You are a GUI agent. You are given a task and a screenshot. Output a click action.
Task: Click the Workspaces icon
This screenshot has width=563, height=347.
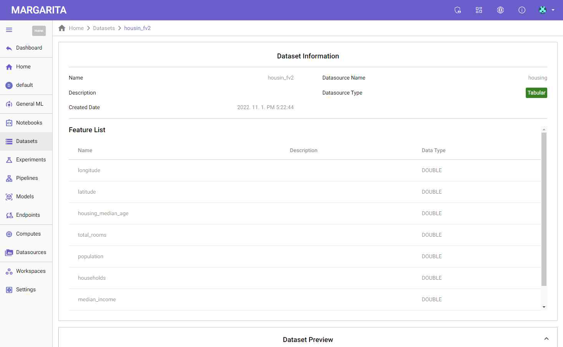pyautogui.click(x=9, y=271)
